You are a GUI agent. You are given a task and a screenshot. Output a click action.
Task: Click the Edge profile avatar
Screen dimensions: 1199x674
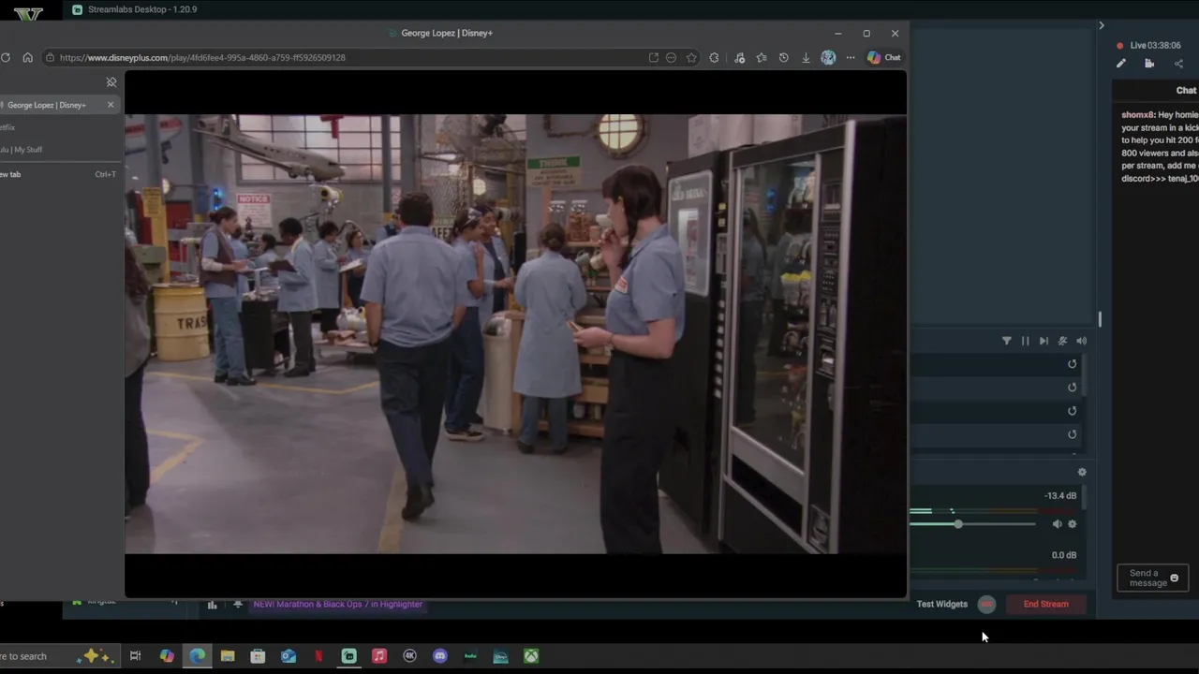pyautogui.click(x=828, y=57)
